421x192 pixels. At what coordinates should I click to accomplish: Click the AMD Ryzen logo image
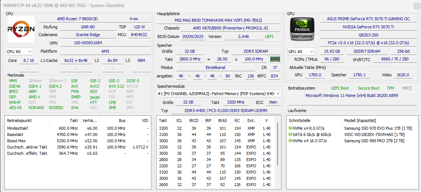tap(21, 29)
